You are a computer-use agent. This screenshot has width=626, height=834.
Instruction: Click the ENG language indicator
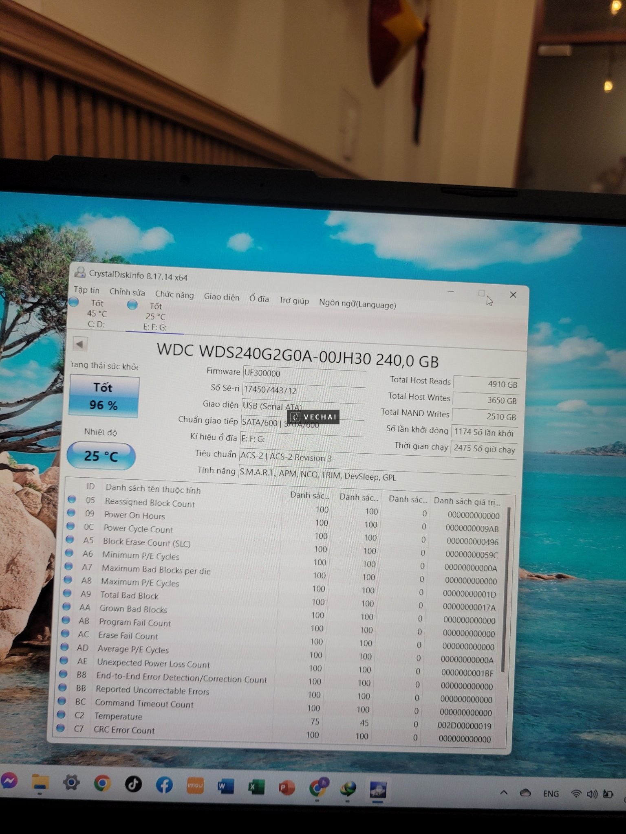551,794
